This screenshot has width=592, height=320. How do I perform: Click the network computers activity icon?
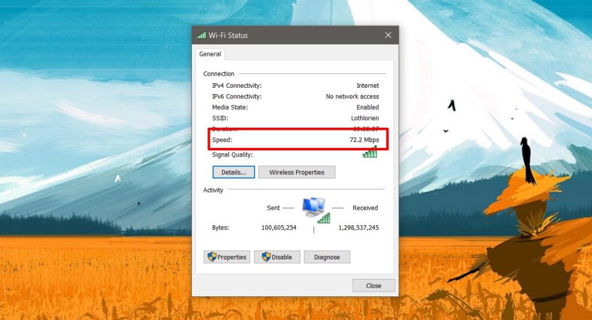(316, 210)
